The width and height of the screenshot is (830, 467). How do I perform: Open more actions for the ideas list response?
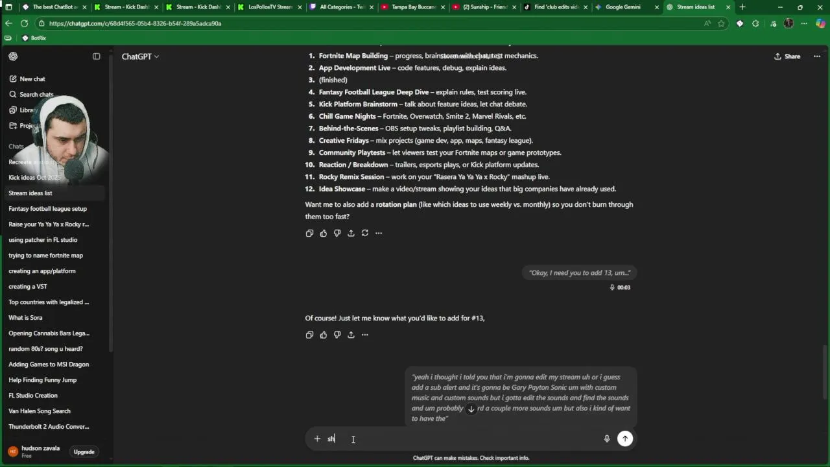point(379,233)
